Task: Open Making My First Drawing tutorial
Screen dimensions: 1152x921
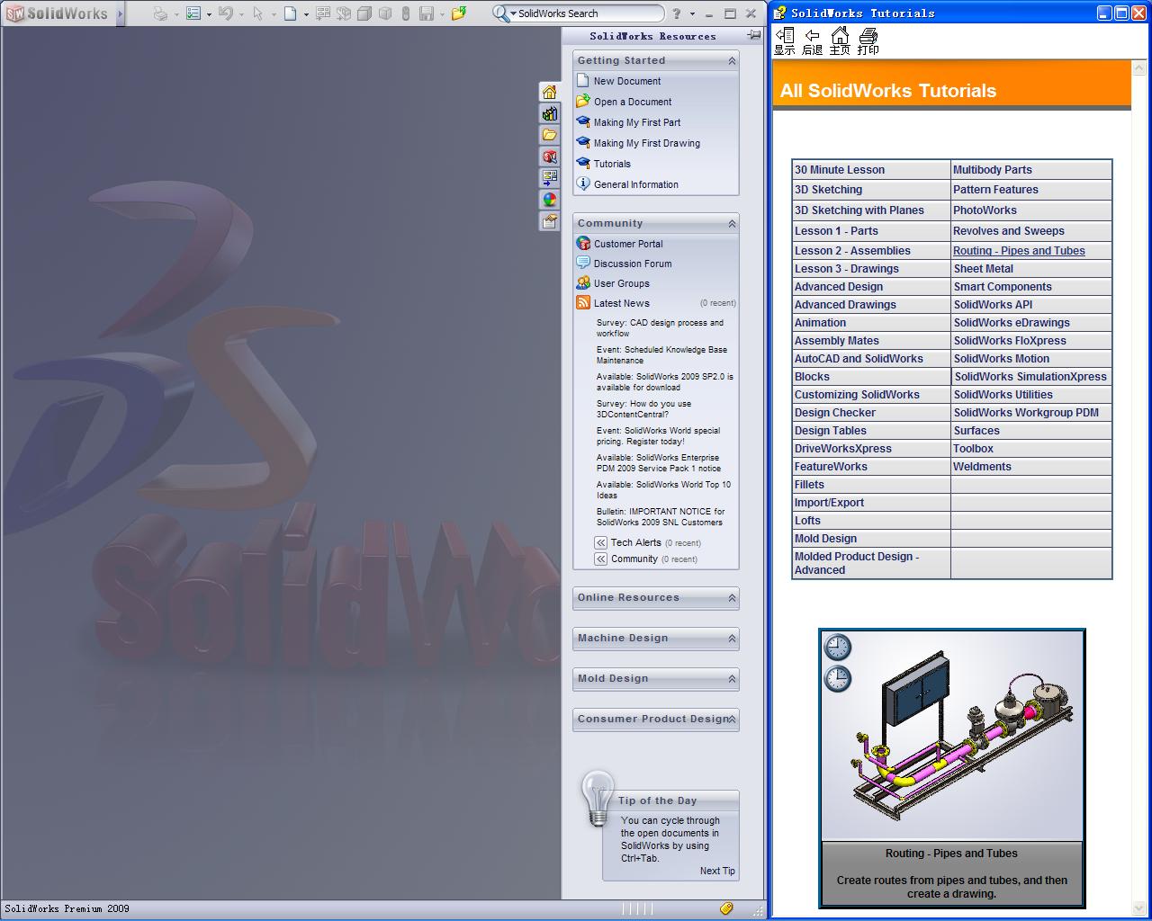Action: pyautogui.click(x=647, y=143)
